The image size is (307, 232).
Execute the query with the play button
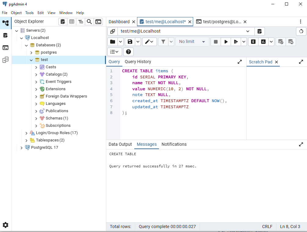coord(226,42)
